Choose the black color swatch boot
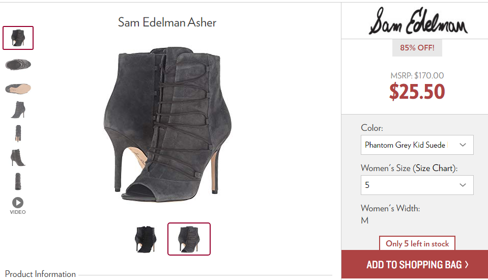Viewport: 488px width, 280px height. [x=146, y=239]
